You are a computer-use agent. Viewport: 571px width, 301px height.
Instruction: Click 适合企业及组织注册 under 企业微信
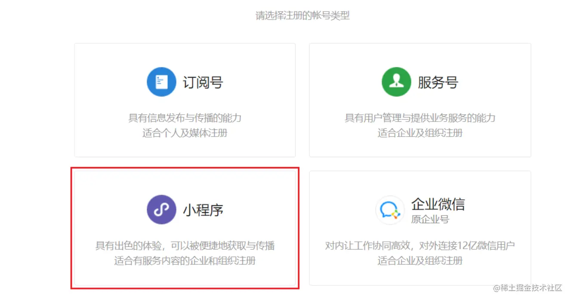coord(420,261)
